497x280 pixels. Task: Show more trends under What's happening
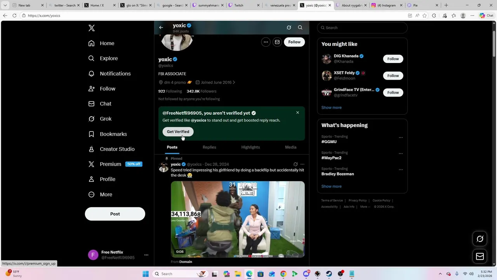(x=332, y=186)
